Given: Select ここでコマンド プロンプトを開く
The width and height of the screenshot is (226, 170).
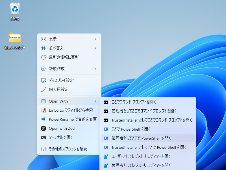Looking at the screenshot, I should (x=134, y=102).
